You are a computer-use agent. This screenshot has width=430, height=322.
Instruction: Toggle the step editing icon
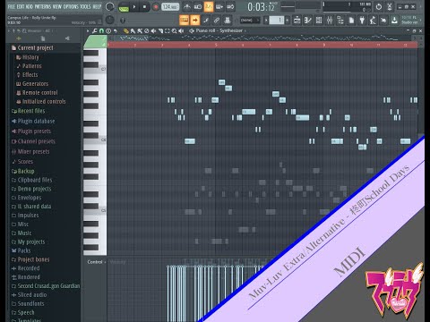(x=206, y=21)
